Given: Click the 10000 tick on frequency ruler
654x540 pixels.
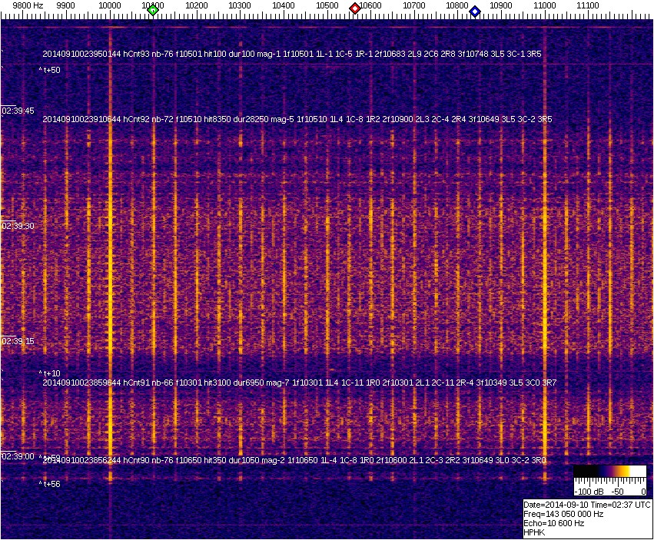Looking at the screenshot, I should point(111,6).
